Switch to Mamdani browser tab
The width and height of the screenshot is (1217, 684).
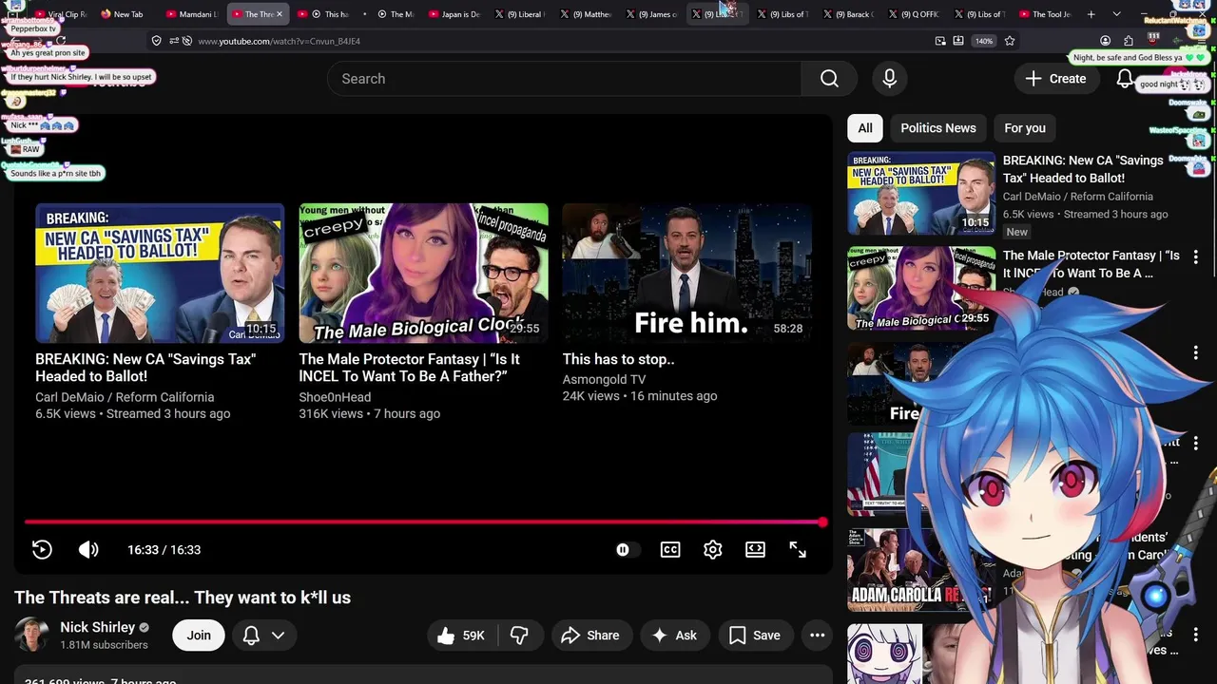[191, 14]
